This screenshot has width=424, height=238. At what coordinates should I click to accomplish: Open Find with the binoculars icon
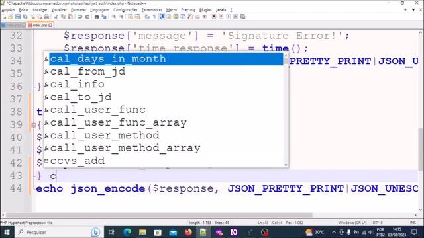click(96, 17)
